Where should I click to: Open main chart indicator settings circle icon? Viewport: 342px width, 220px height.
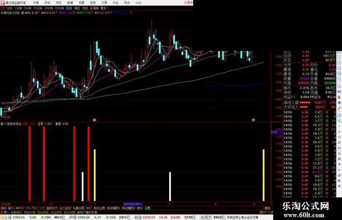coord(22,13)
